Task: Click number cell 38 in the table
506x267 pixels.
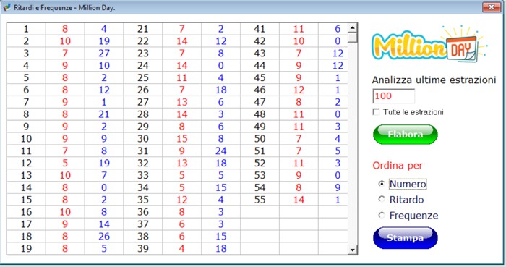Action: pyautogui.click(x=143, y=237)
